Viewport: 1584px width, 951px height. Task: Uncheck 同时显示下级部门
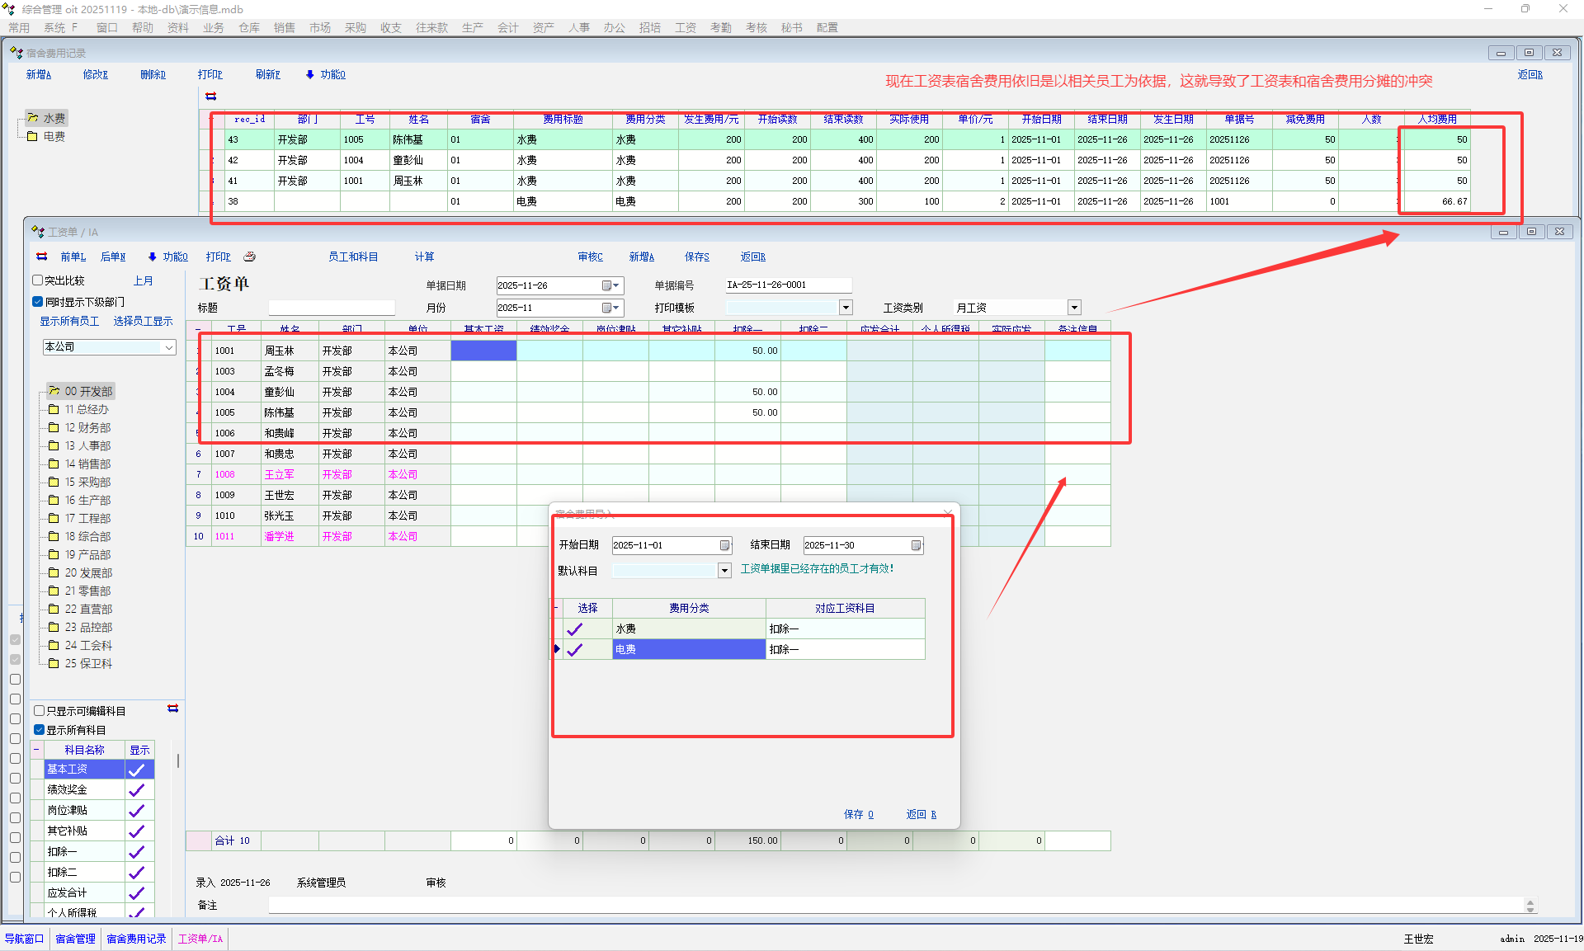[x=38, y=302]
